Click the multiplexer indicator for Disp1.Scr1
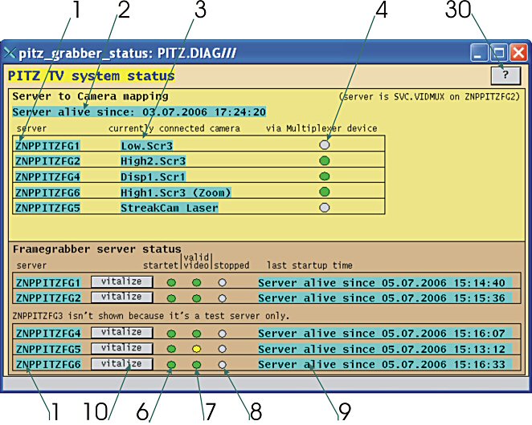This screenshot has height=425, width=532. coord(325,176)
